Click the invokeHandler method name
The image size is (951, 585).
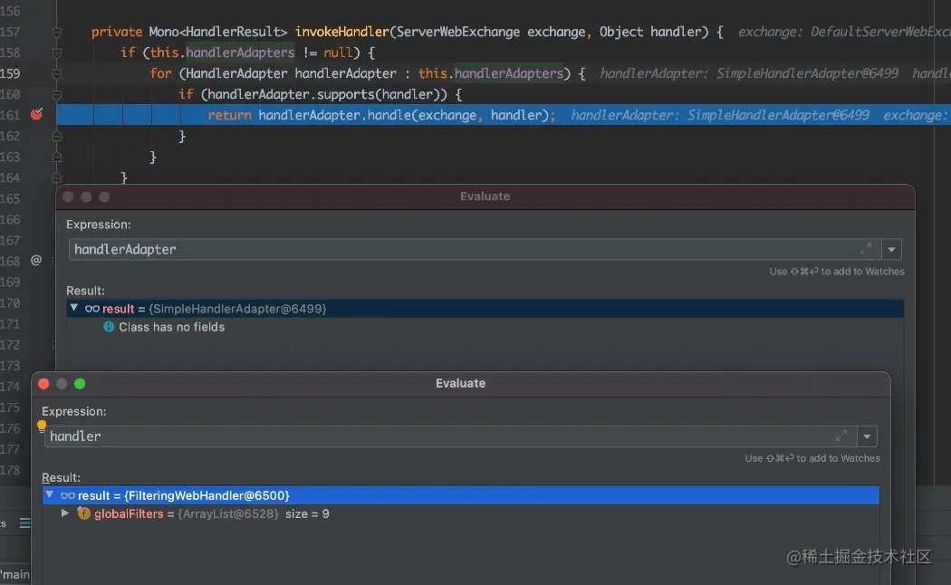tap(341, 32)
